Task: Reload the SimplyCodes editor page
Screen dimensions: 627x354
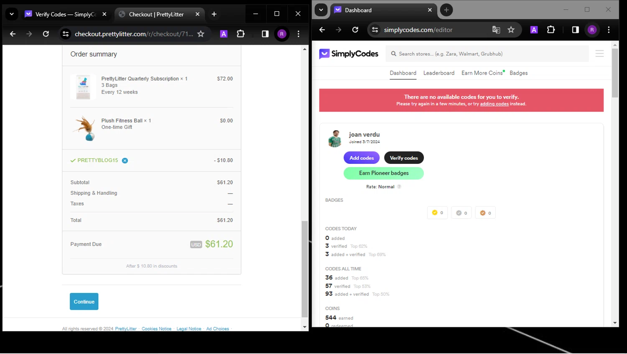Action: tap(355, 30)
